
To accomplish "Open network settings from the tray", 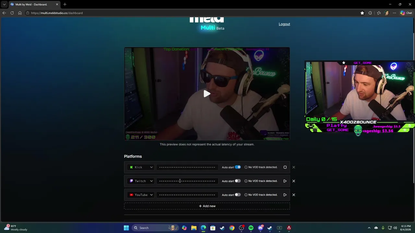I will (390, 228).
